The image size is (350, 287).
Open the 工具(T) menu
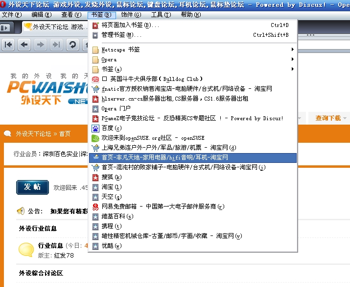pos(161,15)
